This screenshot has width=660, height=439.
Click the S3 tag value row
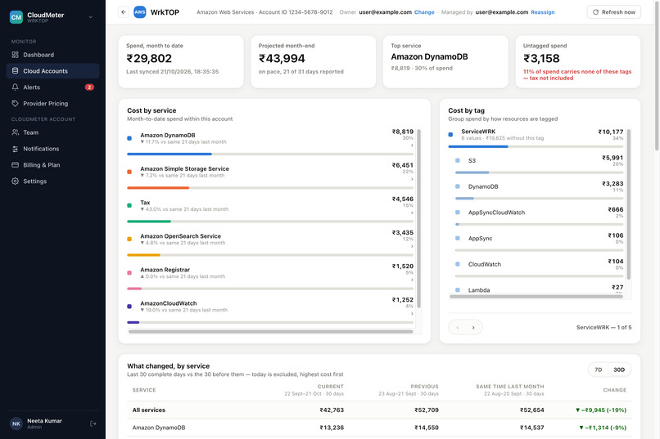point(539,164)
